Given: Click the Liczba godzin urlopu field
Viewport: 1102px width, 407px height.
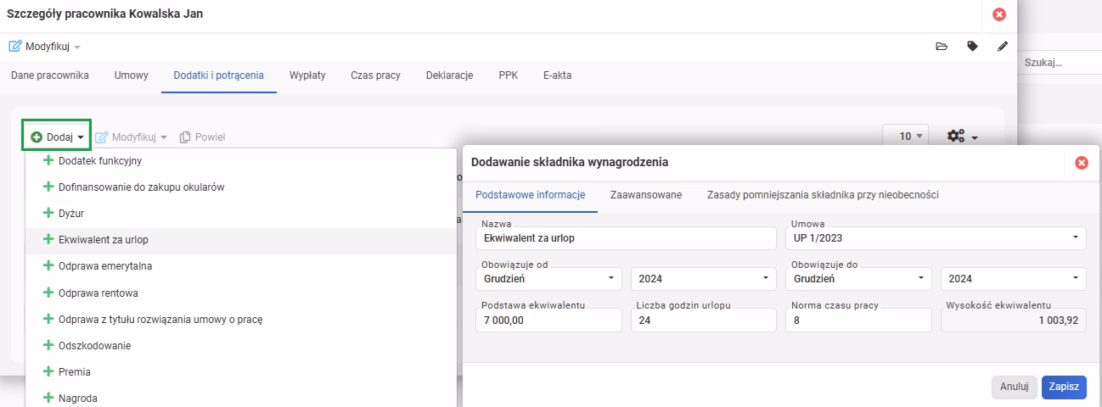Looking at the screenshot, I should point(704,320).
